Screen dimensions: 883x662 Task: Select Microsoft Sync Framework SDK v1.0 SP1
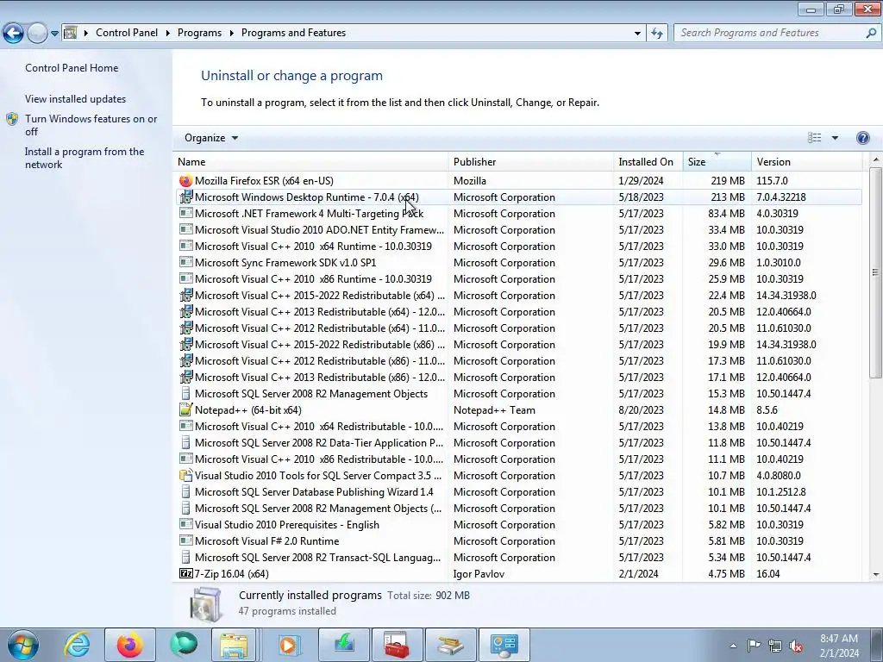pyautogui.click(x=518, y=262)
